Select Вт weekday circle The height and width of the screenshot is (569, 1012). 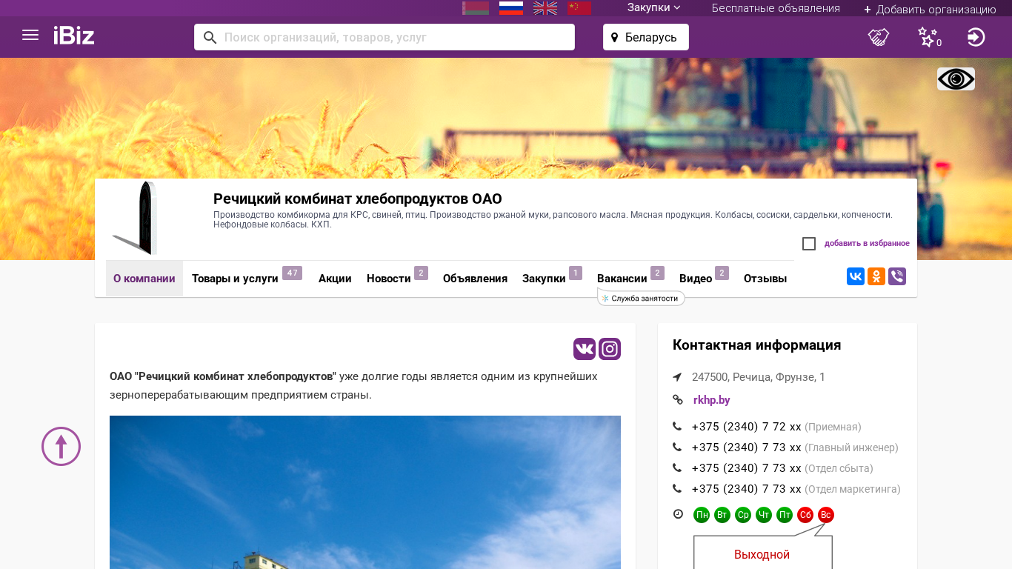[x=722, y=515]
